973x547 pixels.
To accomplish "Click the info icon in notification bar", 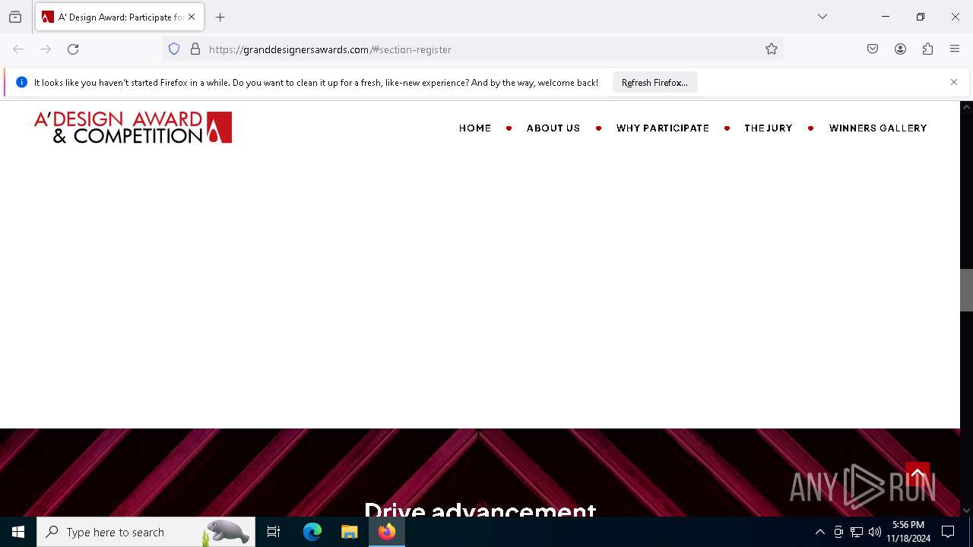I will coord(21,82).
